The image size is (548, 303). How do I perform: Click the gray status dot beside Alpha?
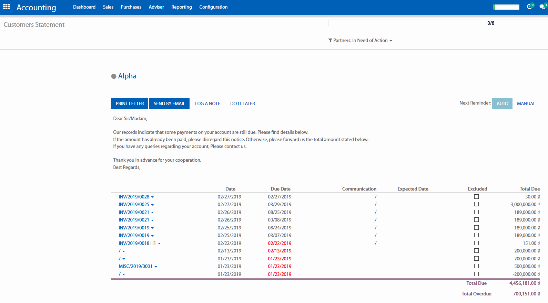tap(114, 76)
